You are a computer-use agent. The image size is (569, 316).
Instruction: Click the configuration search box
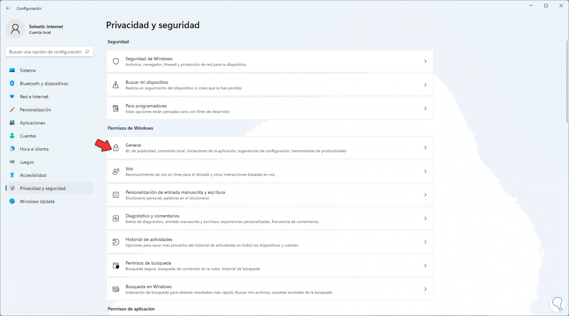pyautogui.click(x=46, y=52)
